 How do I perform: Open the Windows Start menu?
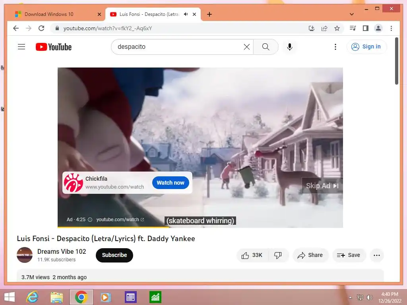(10, 297)
